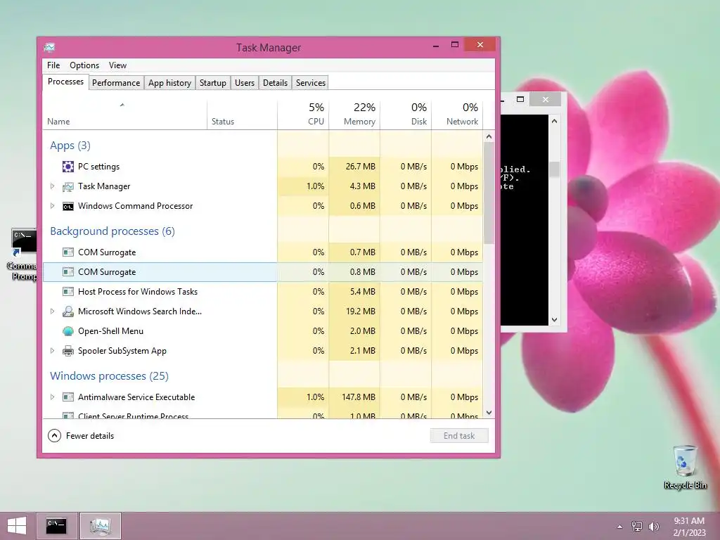Select the Host Process for Windows Tasks name
Viewport: 720px width, 540px height.
click(x=138, y=292)
